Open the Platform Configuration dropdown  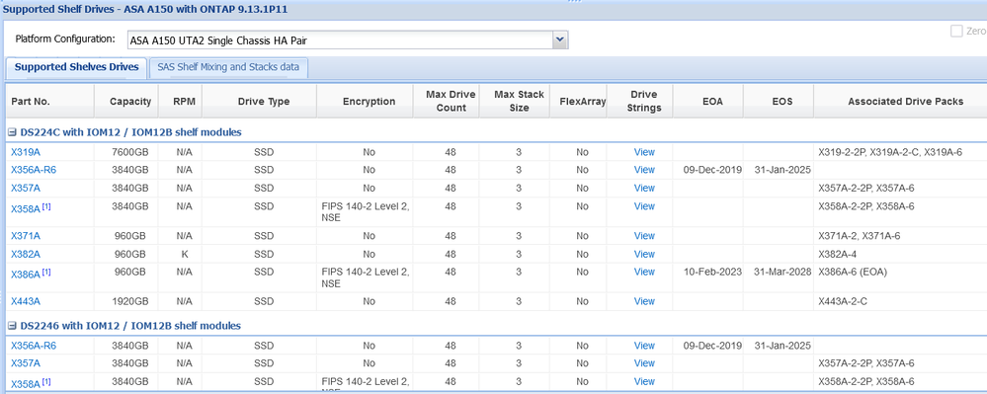click(560, 40)
